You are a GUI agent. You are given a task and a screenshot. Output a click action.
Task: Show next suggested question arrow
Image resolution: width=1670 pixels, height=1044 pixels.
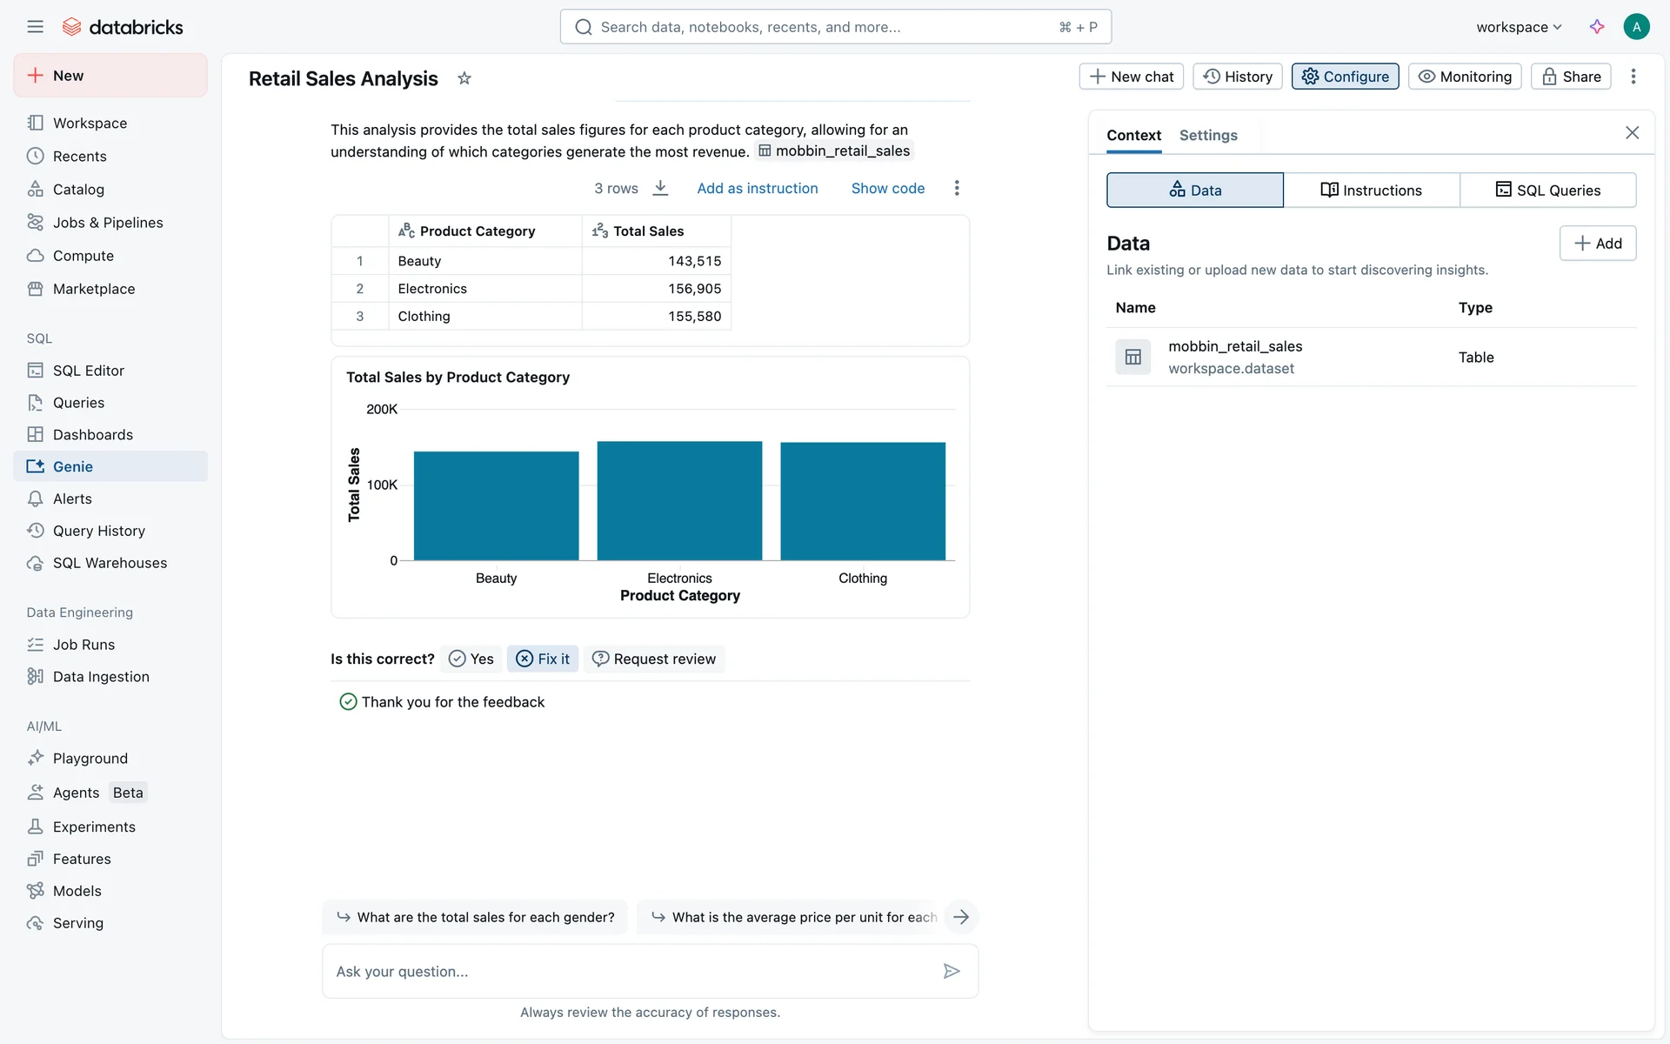click(x=961, y=917)
